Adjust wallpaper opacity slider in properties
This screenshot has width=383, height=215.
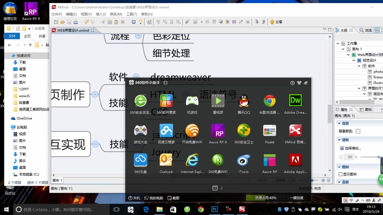(x=379, y=157)
